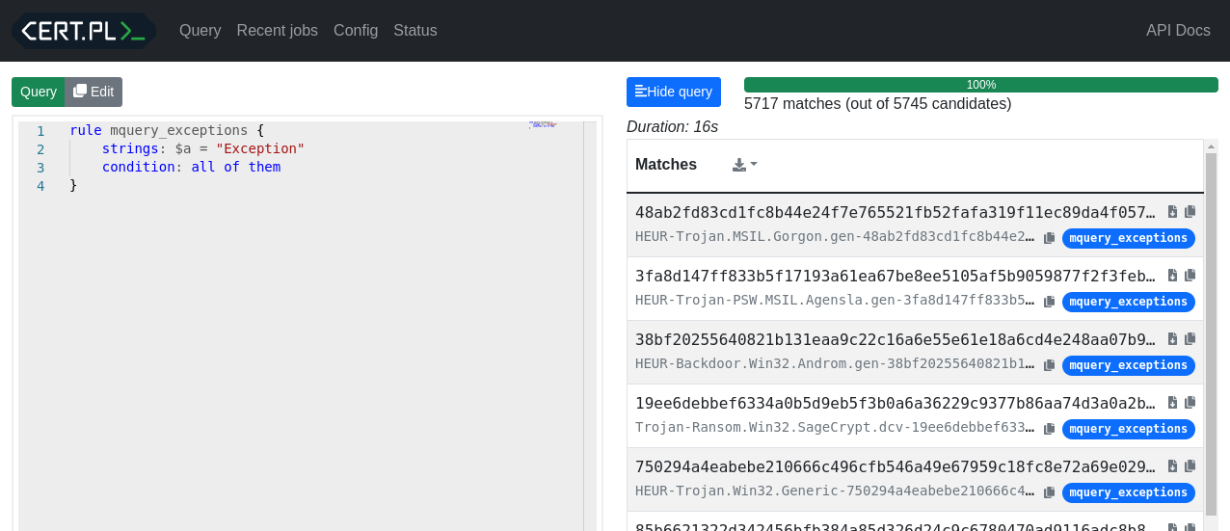Click mquery_exceptions tag on SageCrypt row
The height and width of the screenshot is (531, 1230).
tap(1129, 429)
